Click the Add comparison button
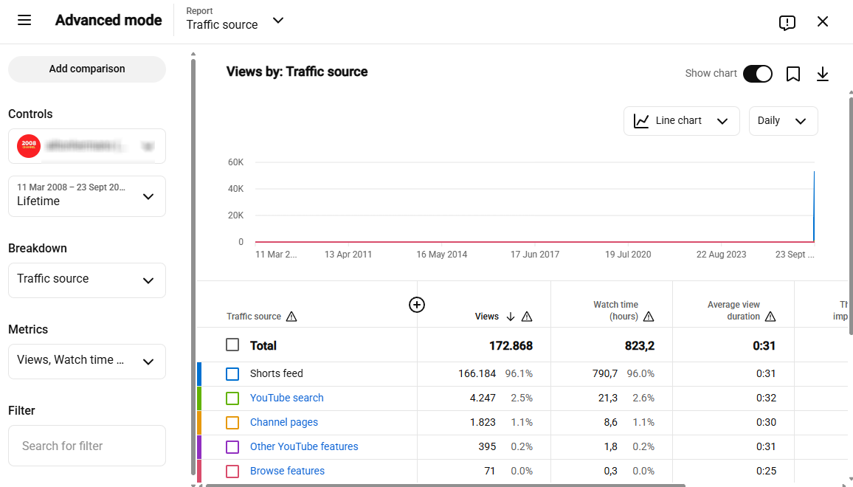This screenshot has width=853, height=487. pos(87,69)
